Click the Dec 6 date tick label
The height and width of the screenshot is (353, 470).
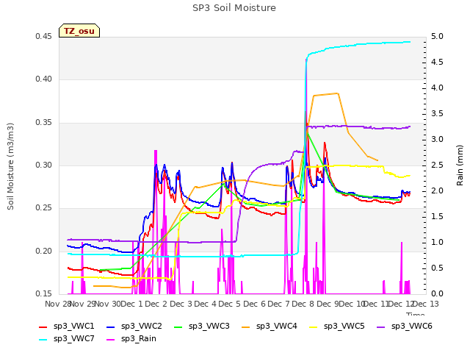point(255,304)
